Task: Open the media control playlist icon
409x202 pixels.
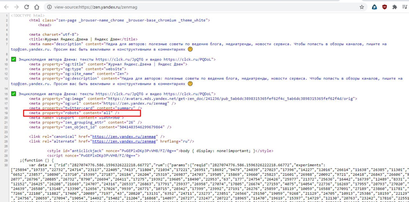Action: (404, 7)
